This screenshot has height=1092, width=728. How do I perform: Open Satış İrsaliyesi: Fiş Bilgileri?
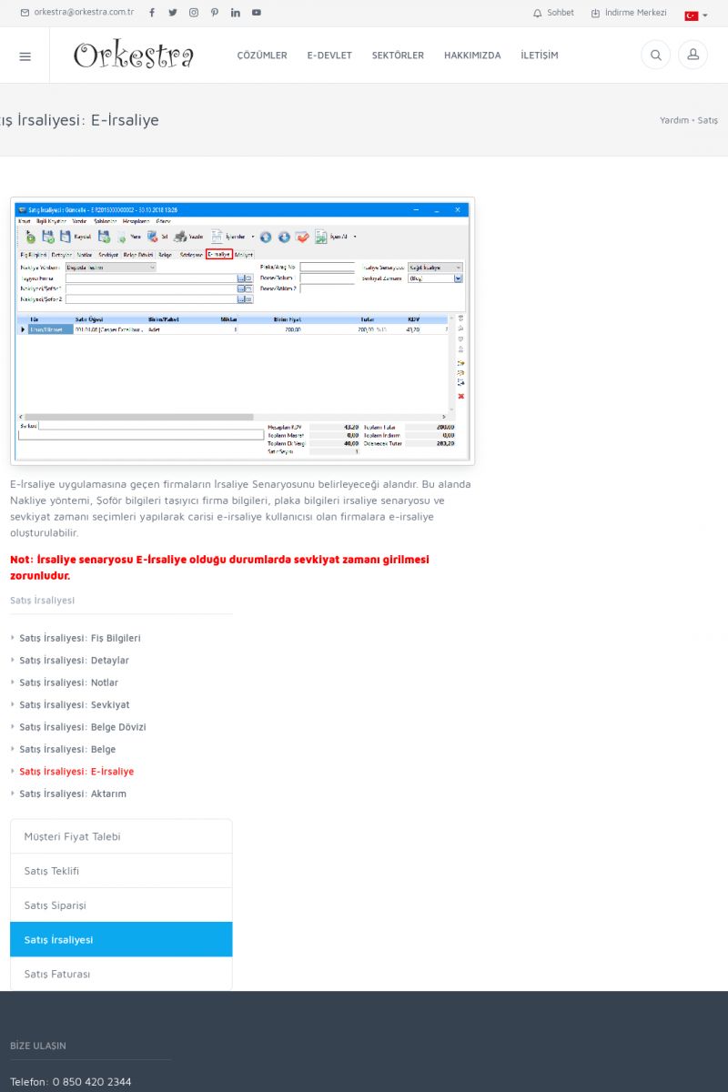click(80, 639)
